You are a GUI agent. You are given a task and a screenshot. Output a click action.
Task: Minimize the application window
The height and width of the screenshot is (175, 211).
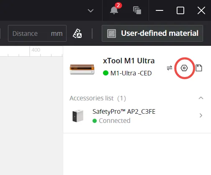pyautogui.click(x=160, y=10)
